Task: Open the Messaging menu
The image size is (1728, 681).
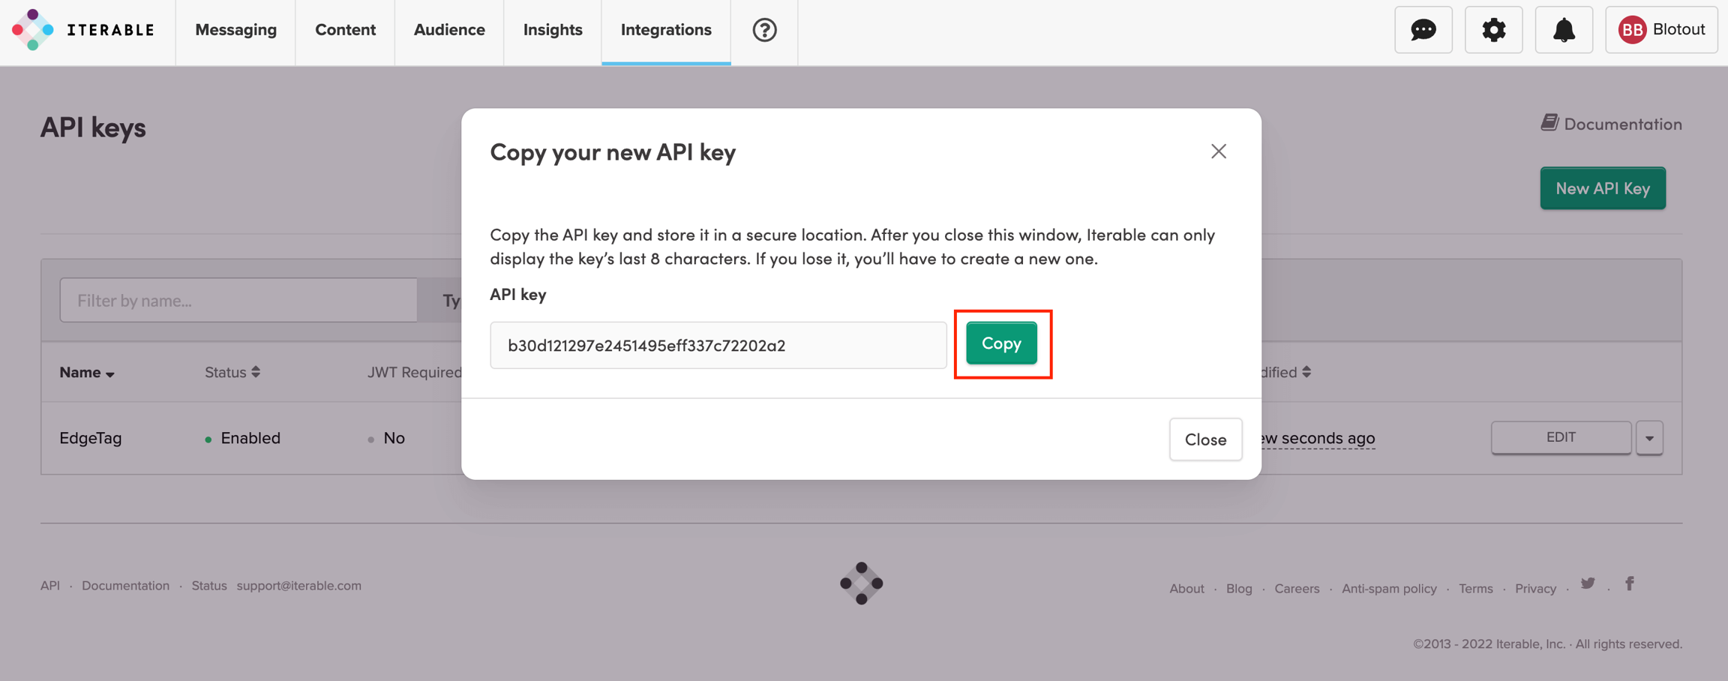Action: tap(235, 30)
